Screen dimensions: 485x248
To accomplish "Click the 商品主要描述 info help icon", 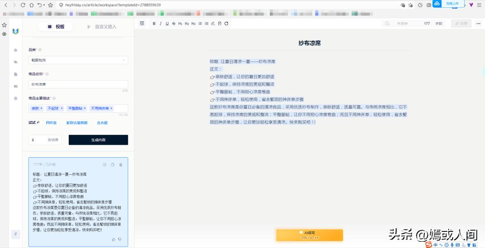I will [54, 98].
